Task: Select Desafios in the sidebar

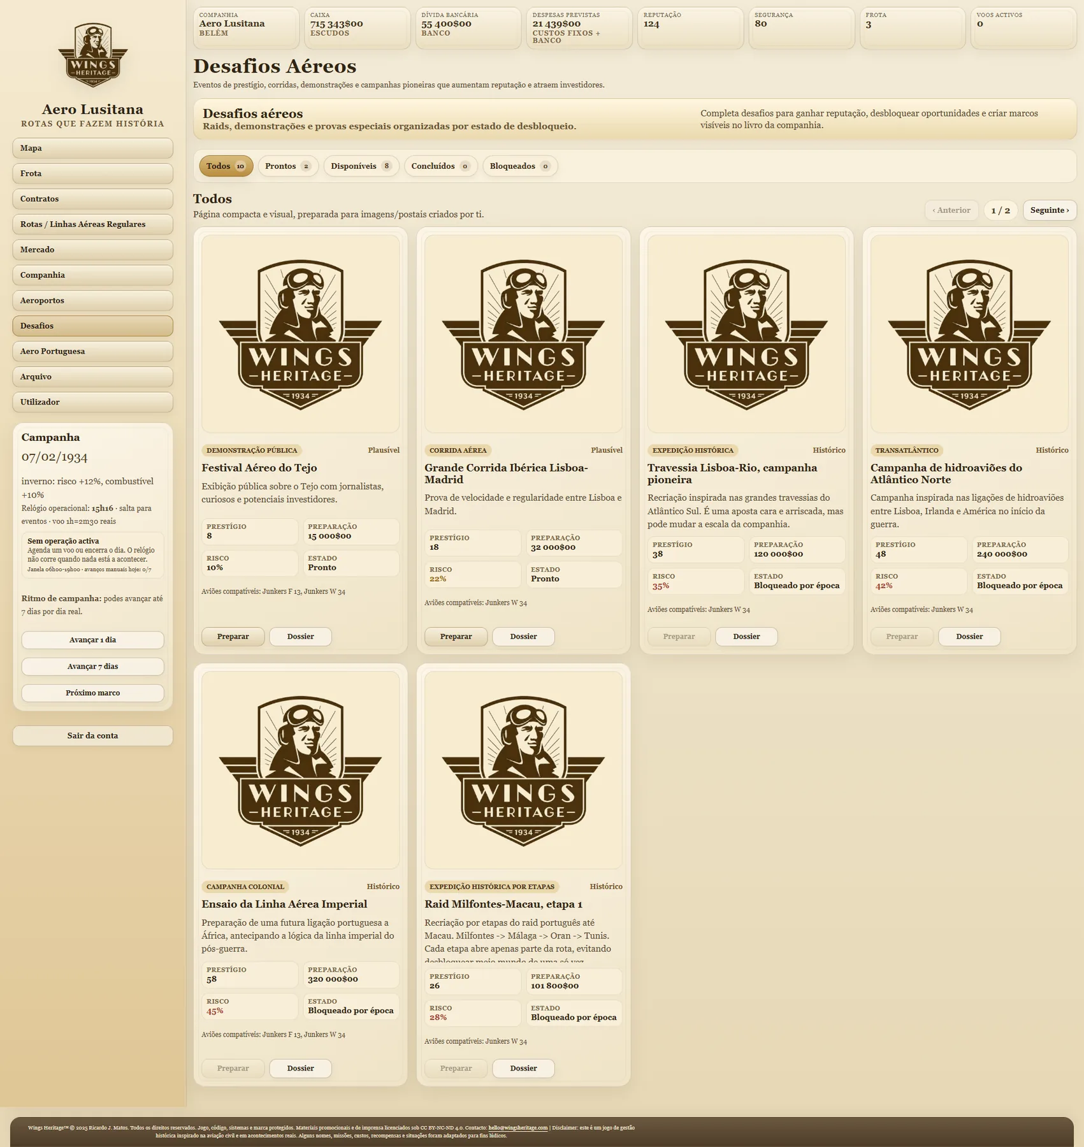Action: (x=93, y=326)
